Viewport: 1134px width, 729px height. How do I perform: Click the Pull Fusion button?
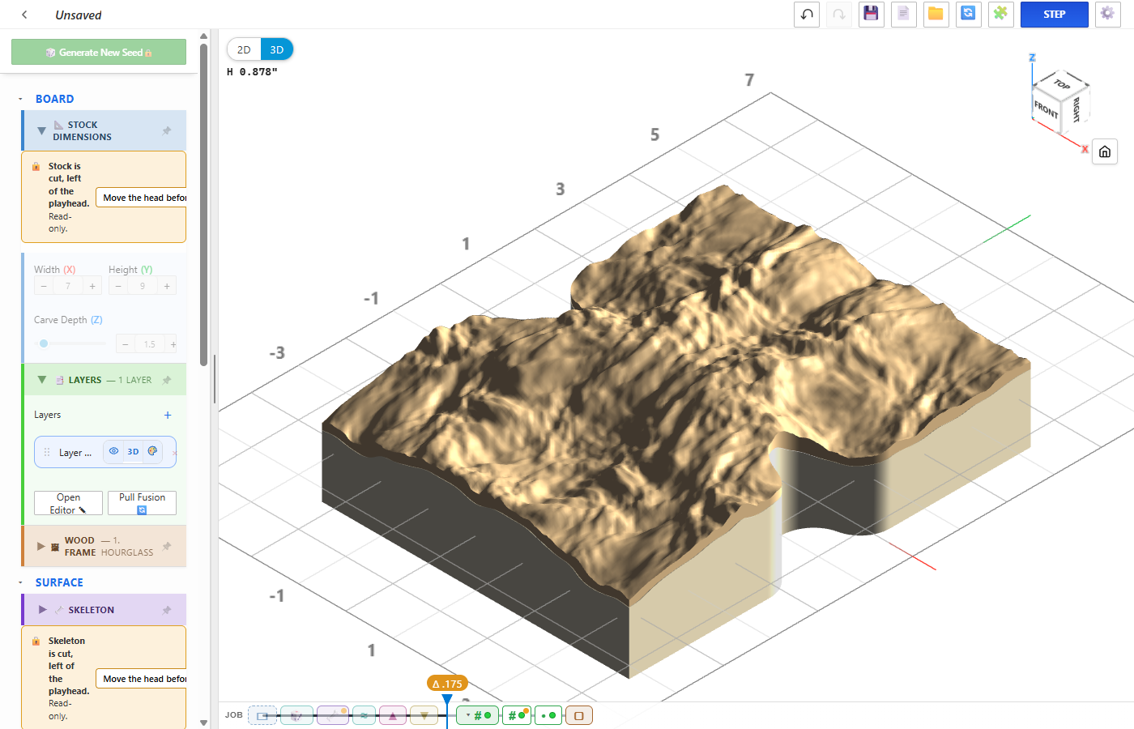(x=142, y=503)
